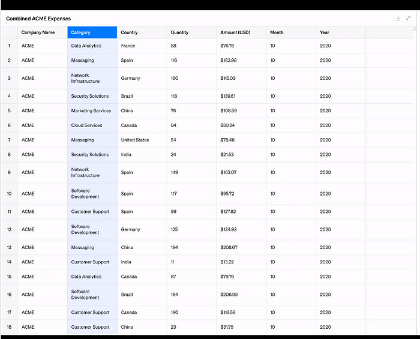Click the vertical scrollbar thumb
This screenshot has height=339, width=420.
coord(415,29)
